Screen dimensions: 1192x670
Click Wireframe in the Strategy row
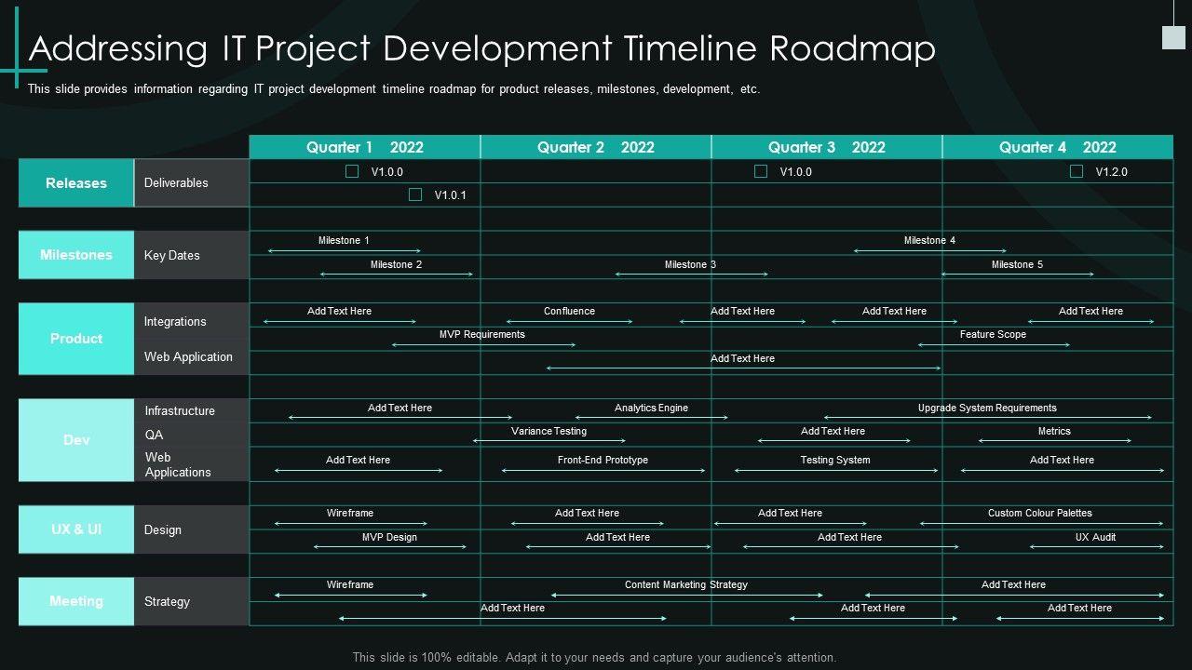point(350,585)
